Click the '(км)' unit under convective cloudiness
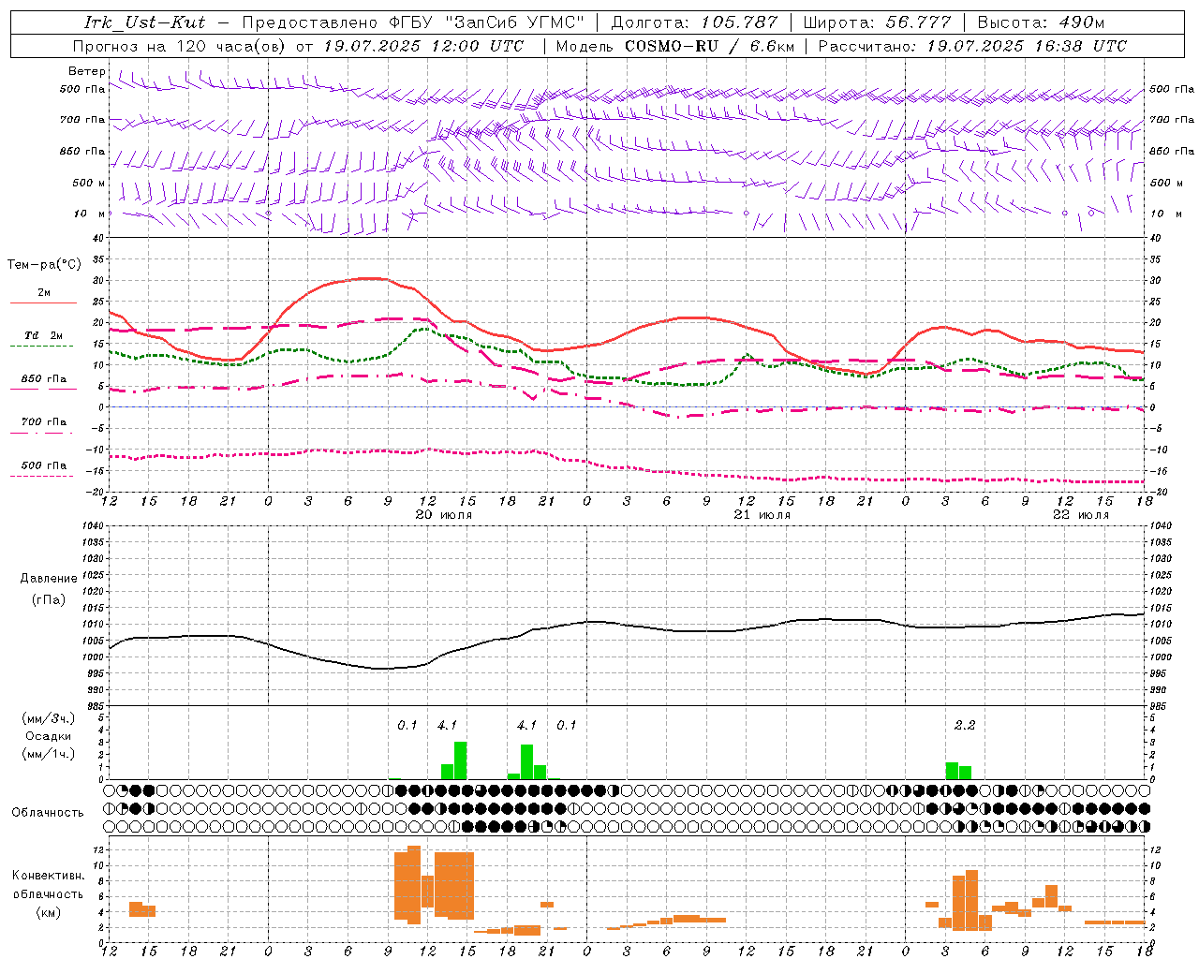1199x959 pixels. point(48,912)
